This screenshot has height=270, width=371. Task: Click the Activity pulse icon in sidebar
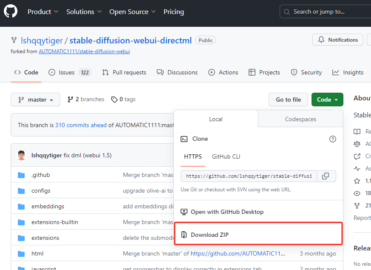(x=357, y=168)
